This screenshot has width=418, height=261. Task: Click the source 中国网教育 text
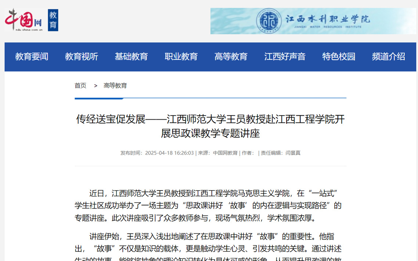tap(225, 153)
